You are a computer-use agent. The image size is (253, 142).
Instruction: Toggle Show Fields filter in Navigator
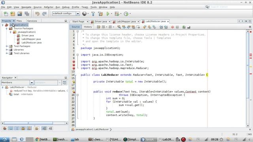coord(11,128)
